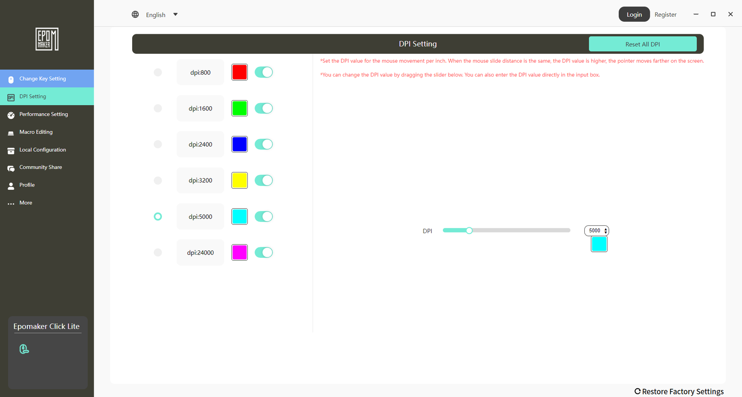
Task: Click Restore Factory Settings
Action: coord(679,391)
